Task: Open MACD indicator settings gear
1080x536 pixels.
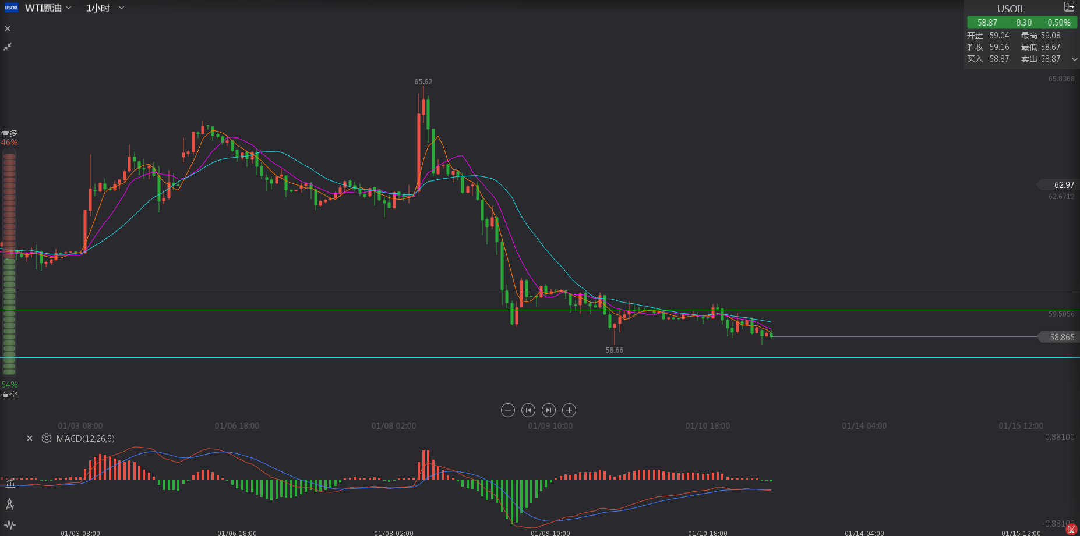Action: (47, 438)
